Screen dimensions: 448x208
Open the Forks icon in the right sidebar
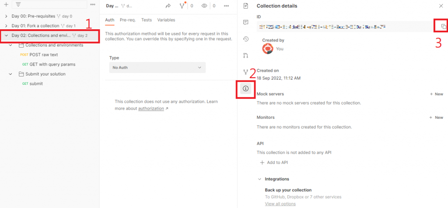tap(245, 72)
